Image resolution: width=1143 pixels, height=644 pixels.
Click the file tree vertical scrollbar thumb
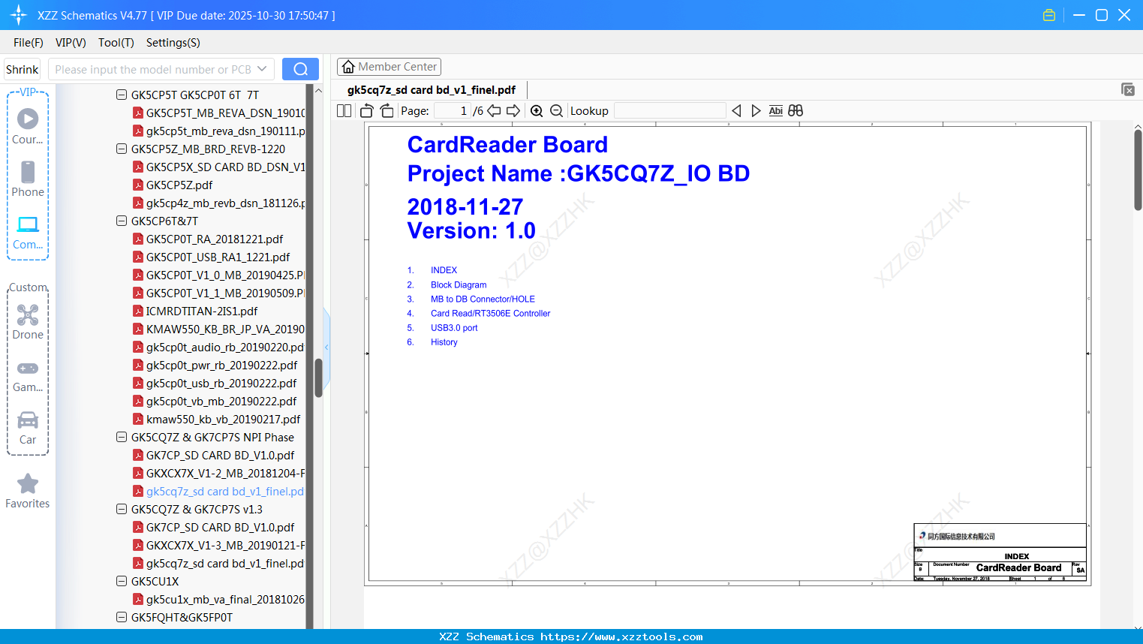coord(318,378)
